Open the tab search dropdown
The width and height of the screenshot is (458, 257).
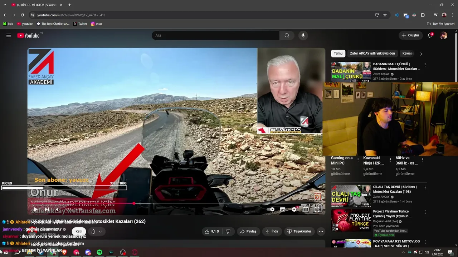4,5
